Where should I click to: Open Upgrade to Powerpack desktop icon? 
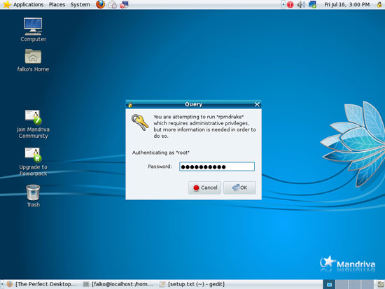33,162
